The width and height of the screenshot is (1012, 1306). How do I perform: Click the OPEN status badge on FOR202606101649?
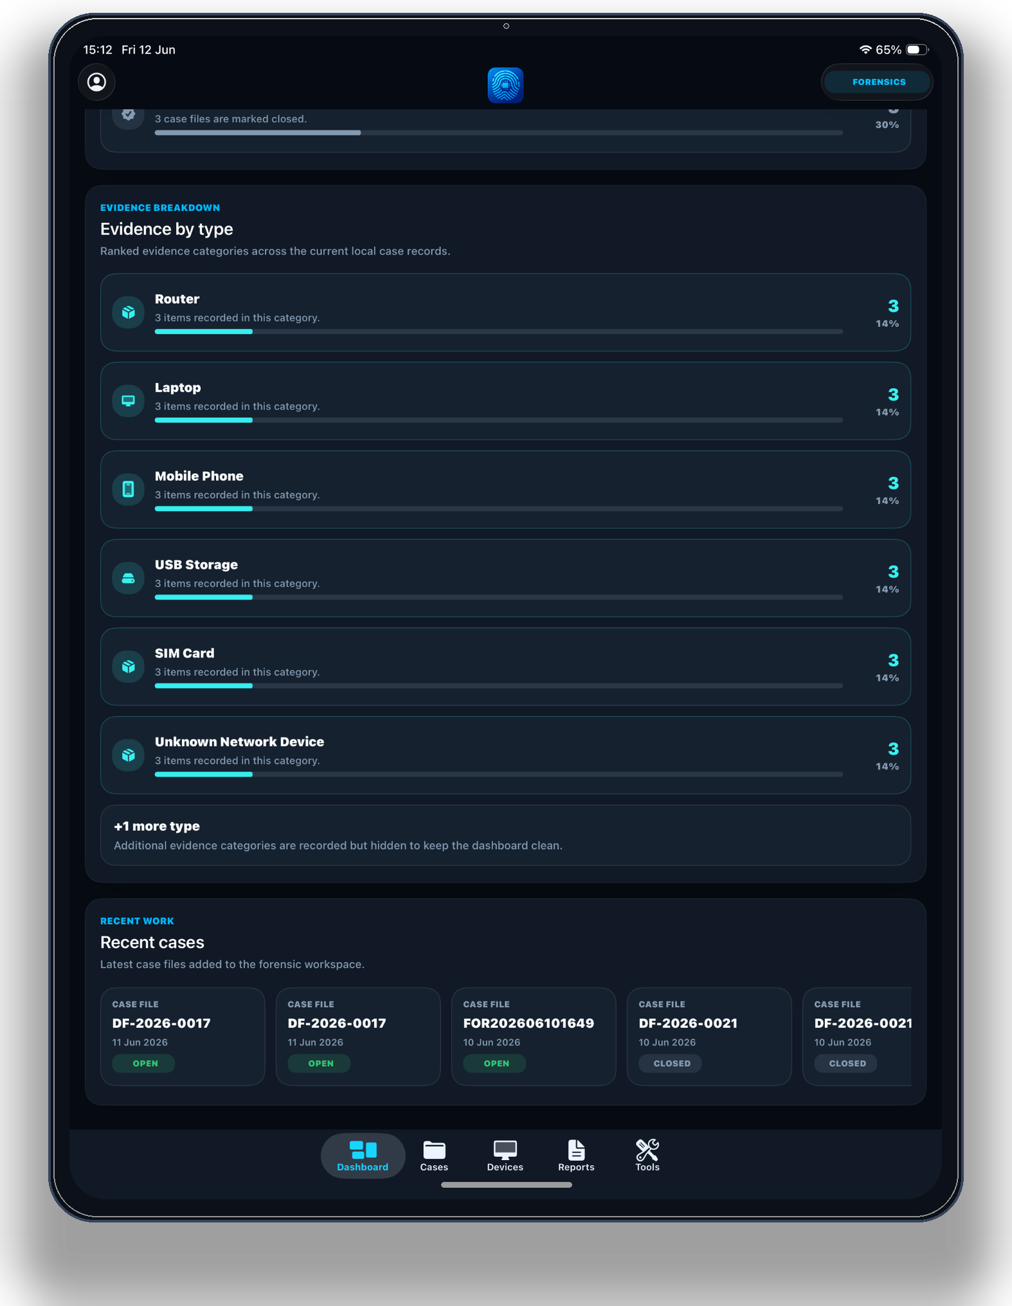coord(496,1064)
